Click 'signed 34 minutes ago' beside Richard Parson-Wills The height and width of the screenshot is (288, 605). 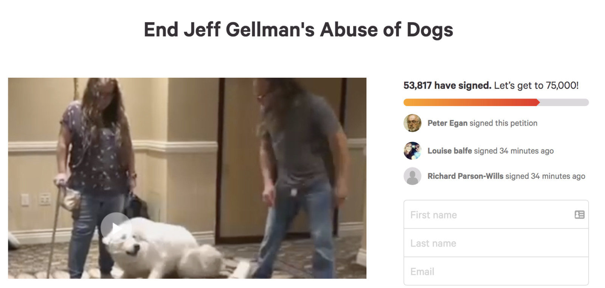(545, 176)
